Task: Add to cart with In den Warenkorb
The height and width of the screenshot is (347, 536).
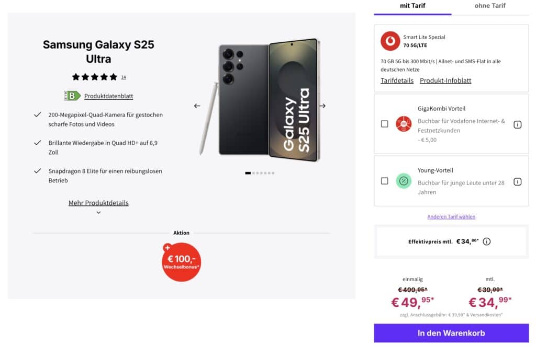Action: [x=451, y=333]
